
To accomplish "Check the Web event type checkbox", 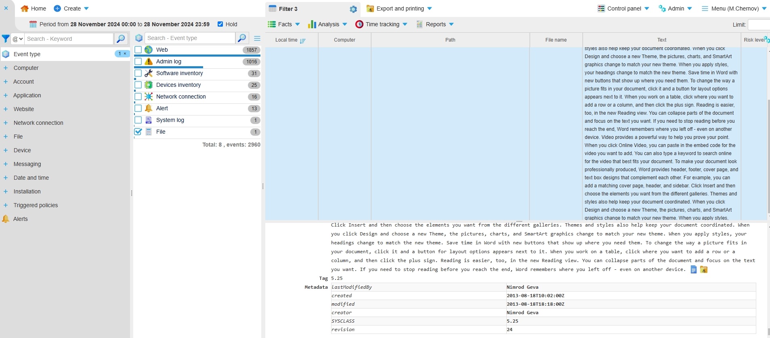I will (x=138, y=50).
